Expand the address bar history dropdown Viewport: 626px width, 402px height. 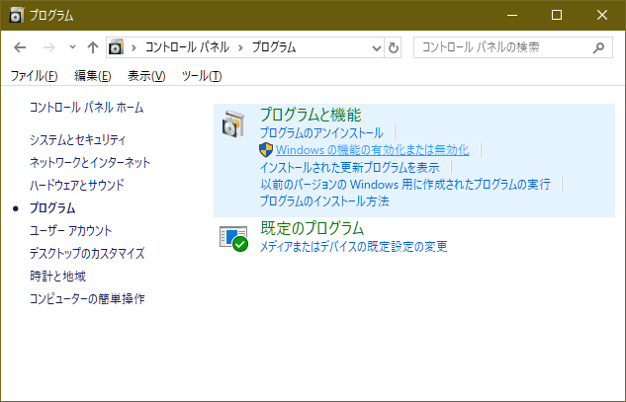(x=376, y=47)
